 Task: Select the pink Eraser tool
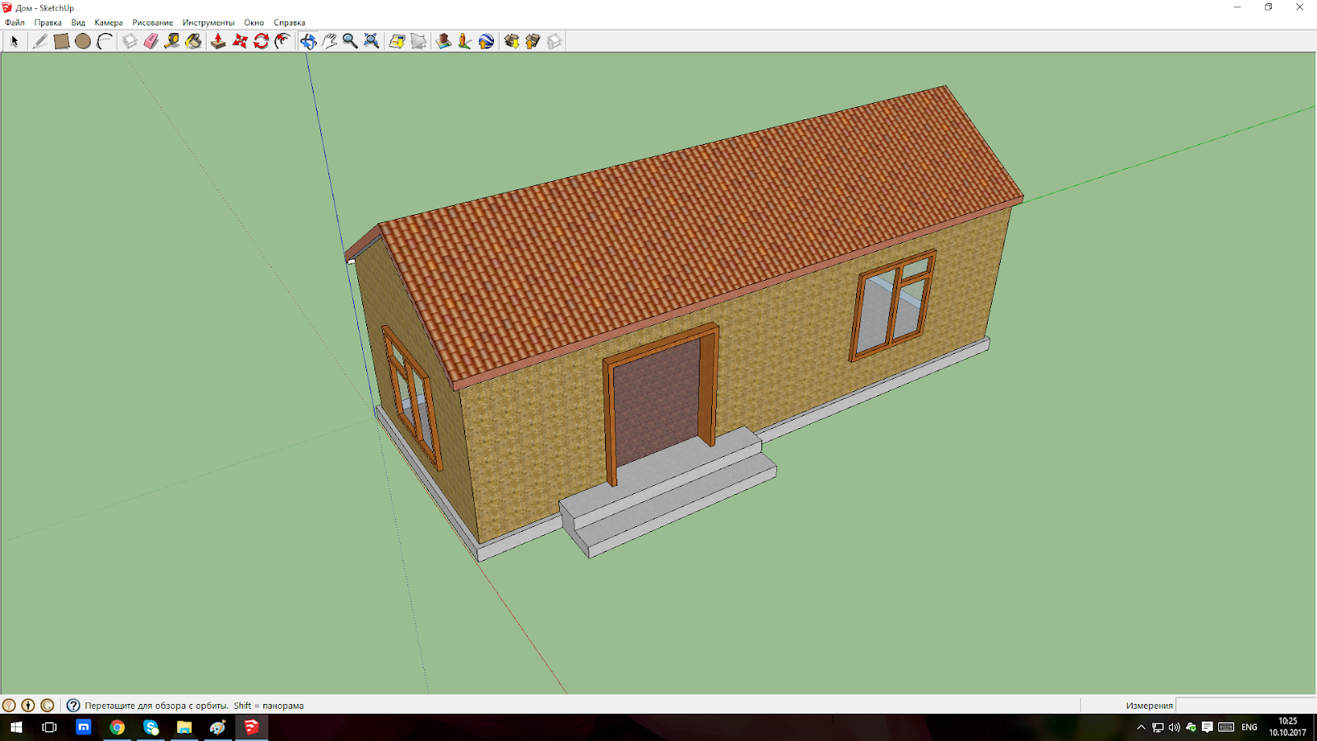pos(151,41)
